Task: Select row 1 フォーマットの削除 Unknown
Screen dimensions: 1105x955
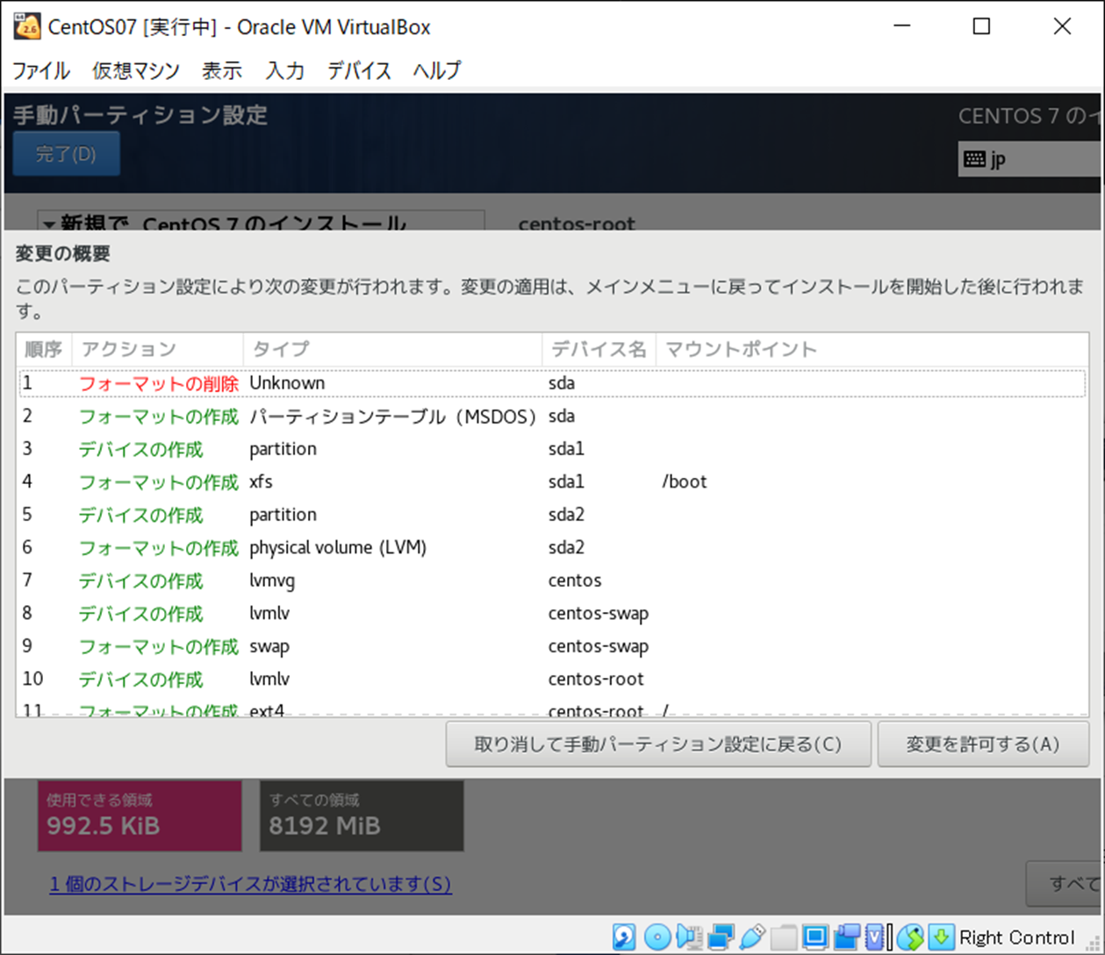Action: pyautogui.click(x=552, y=383)
